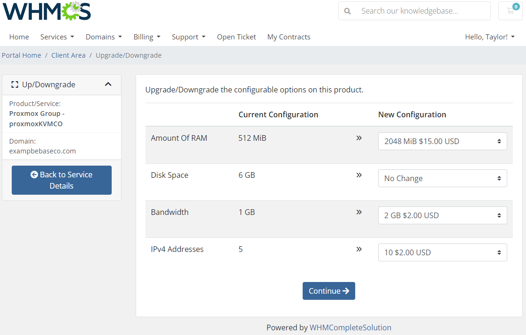
Task: Open the Disk Space No Change dropdown
Action: 442,178
